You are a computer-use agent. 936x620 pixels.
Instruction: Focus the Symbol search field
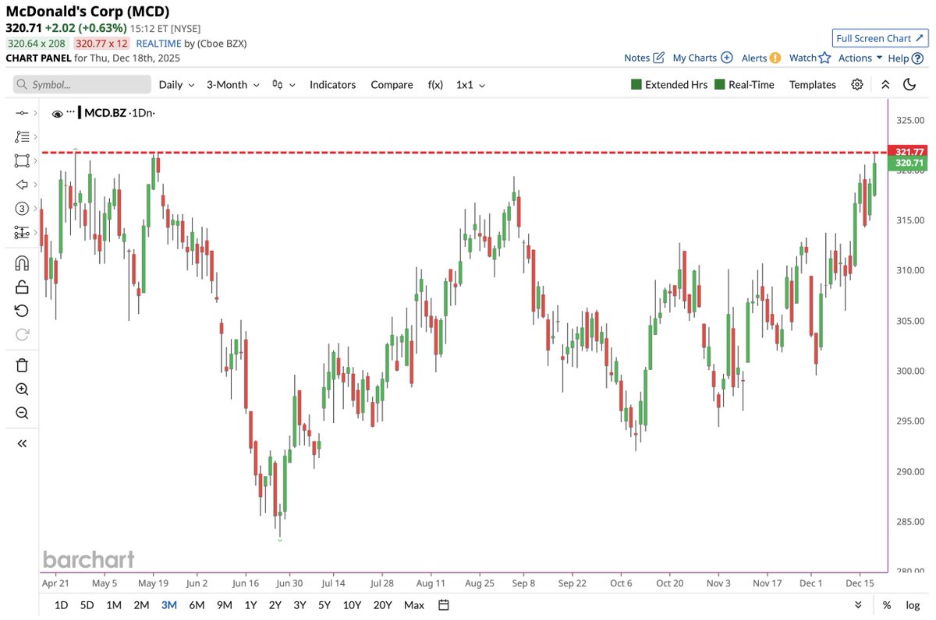[x=82, y=84]
